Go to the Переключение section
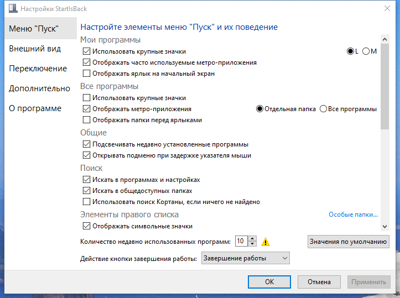 click(38, 69)
